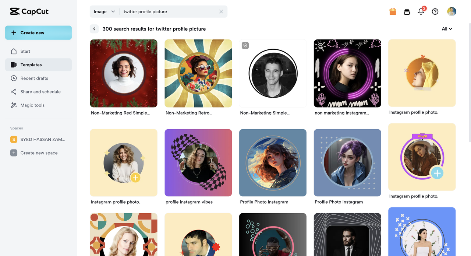Click the search input field

click(x=169, y=11)
